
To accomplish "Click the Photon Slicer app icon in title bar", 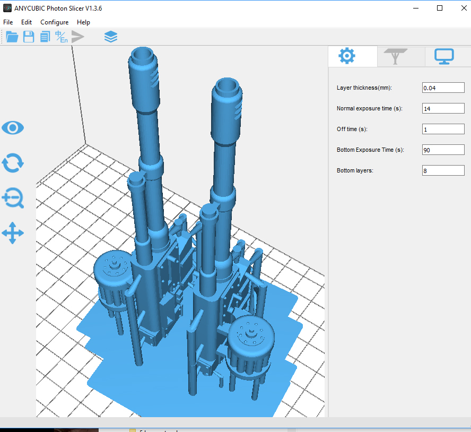I will pyautogui.click(x=7, y=8).
